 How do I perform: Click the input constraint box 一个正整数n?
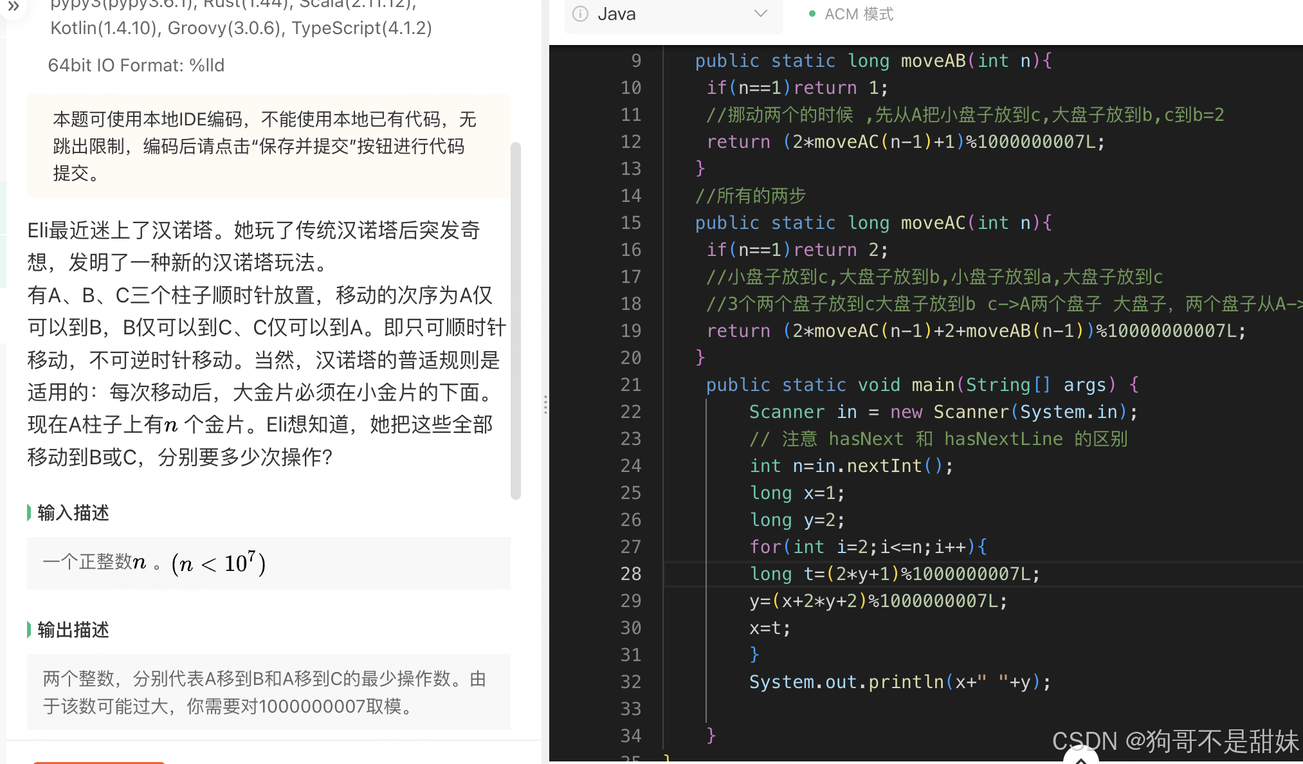[269, 563]
